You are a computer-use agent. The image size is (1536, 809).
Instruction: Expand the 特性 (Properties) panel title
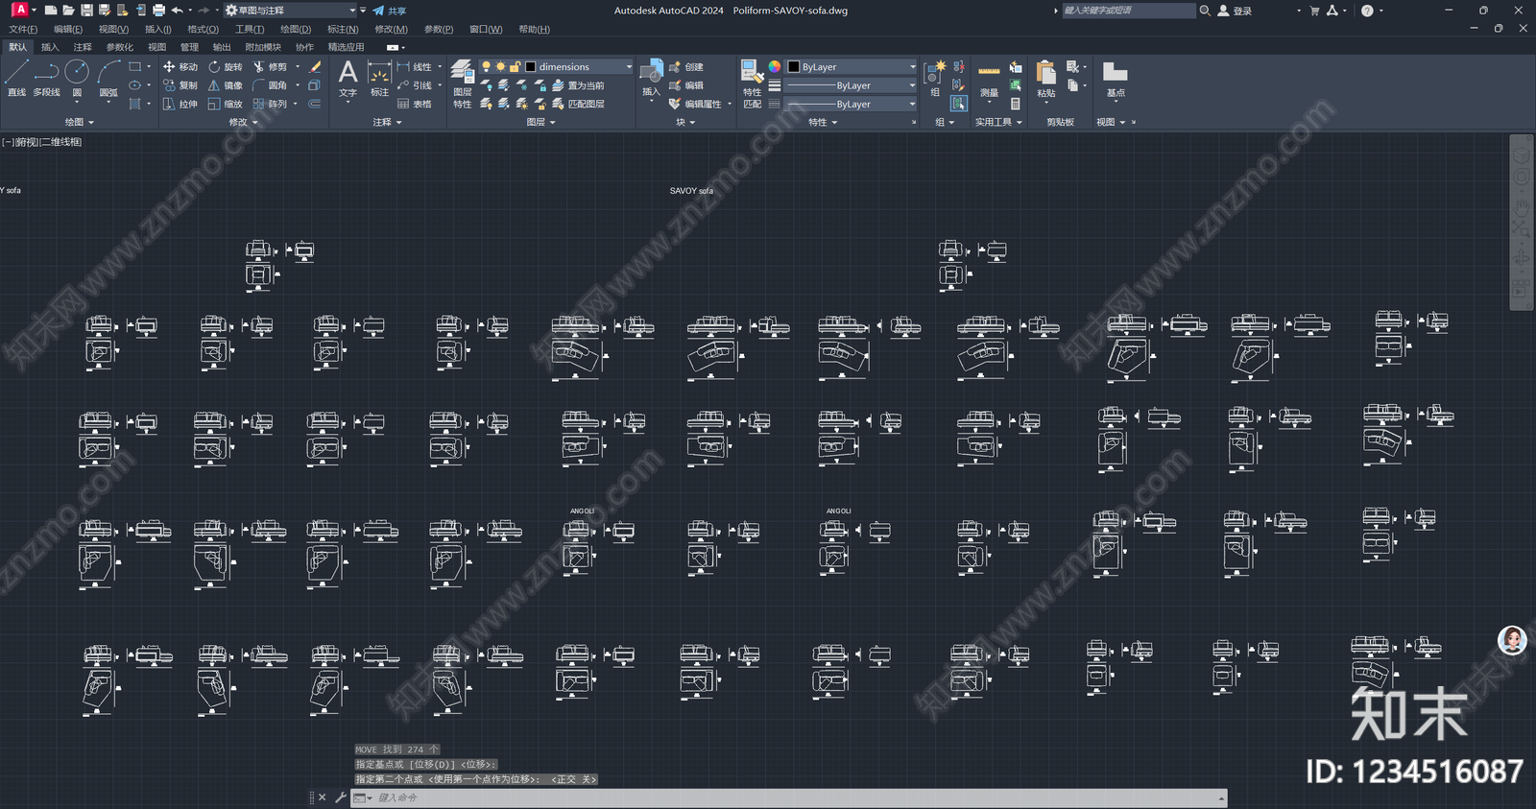pyautogui.click(x=823, y=122)
